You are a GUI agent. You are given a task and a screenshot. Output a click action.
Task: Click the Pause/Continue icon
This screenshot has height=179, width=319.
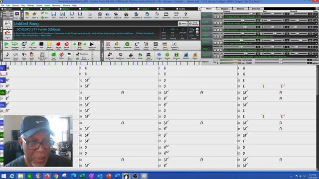tap(49, 46)
